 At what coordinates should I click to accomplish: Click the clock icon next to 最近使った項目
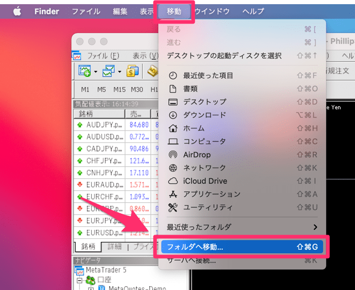pos(173,75)
